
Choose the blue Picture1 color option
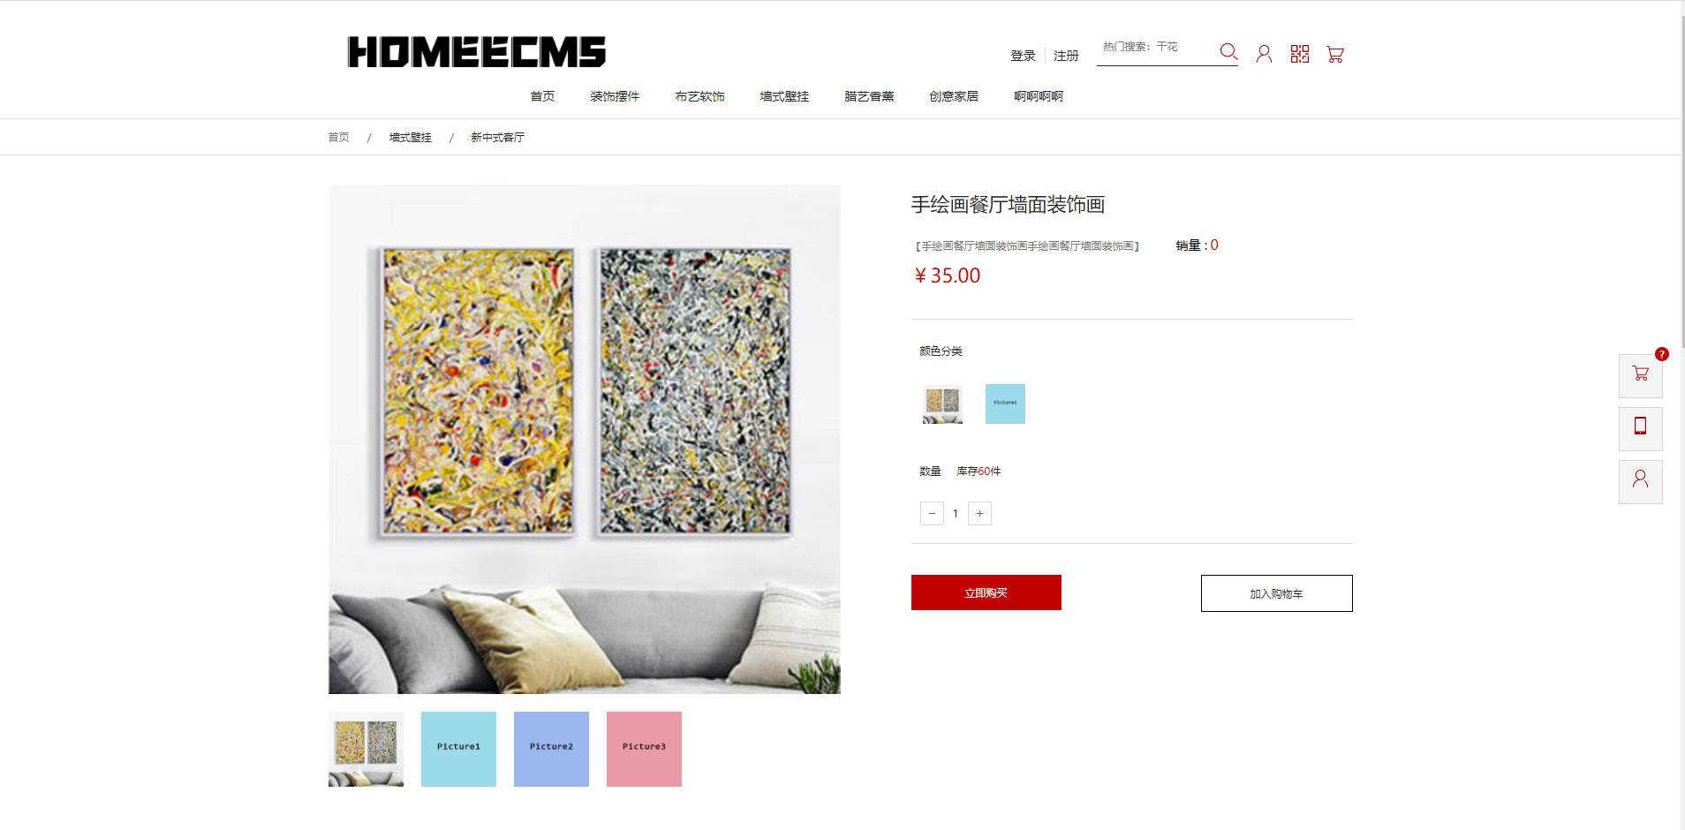click(1005, 404)
